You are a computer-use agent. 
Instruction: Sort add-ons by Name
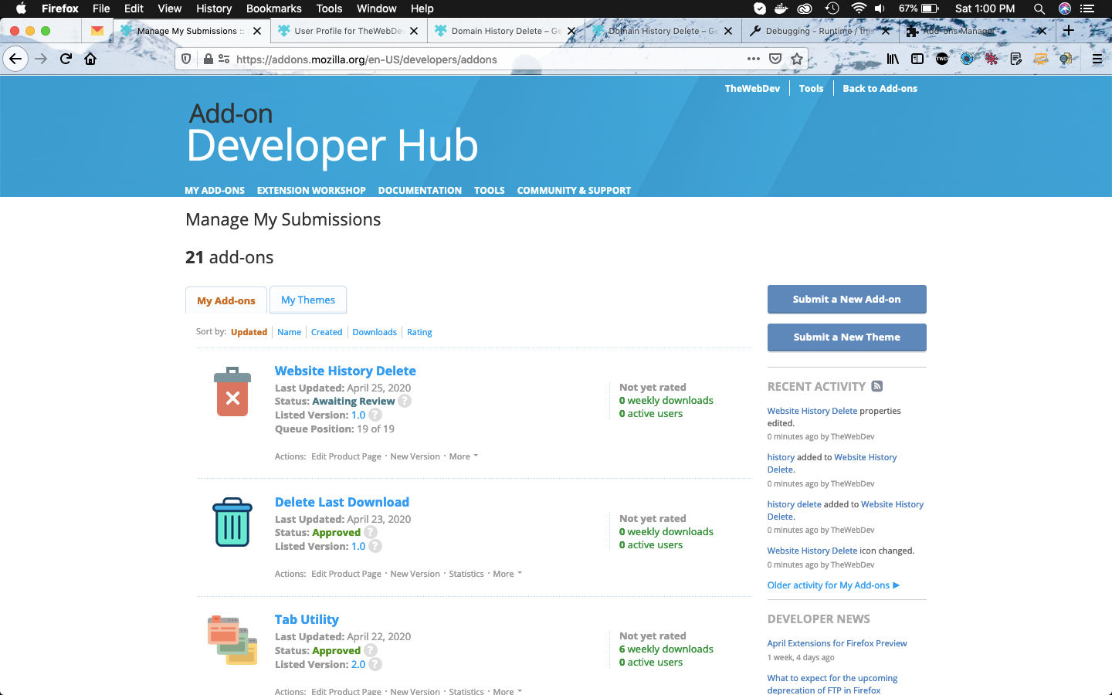(x=290, y=332)
